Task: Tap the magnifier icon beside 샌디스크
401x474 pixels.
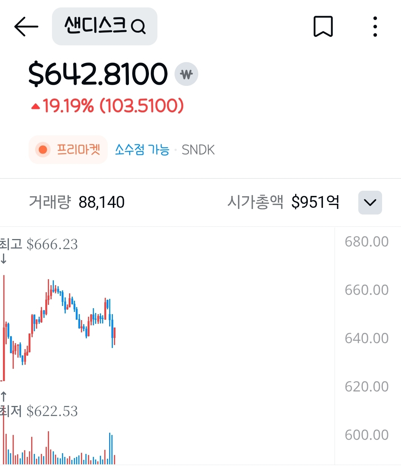Action: 138,27
